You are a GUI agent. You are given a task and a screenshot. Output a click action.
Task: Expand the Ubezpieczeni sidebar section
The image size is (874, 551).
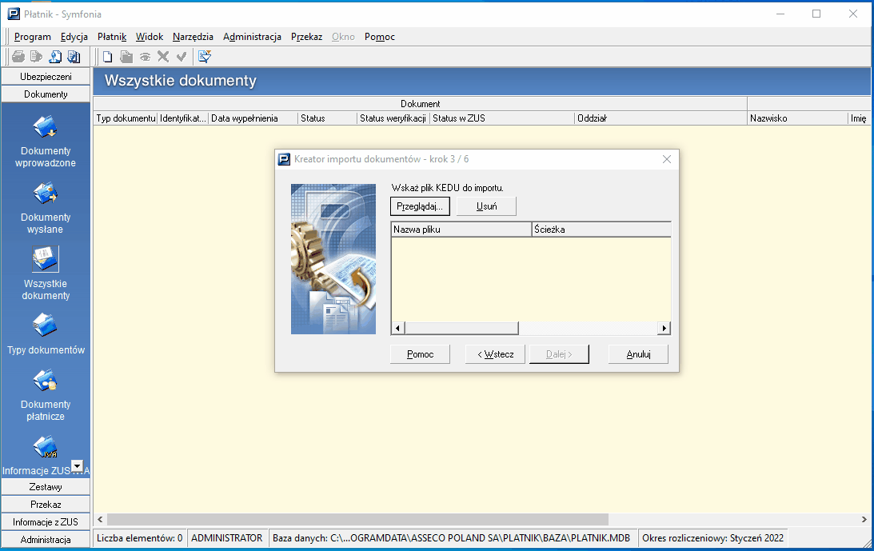(x=46, y=77)
